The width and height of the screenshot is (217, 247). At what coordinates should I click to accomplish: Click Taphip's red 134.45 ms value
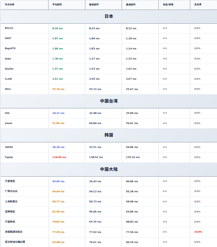pyautogui.click(x=59, y=157)
